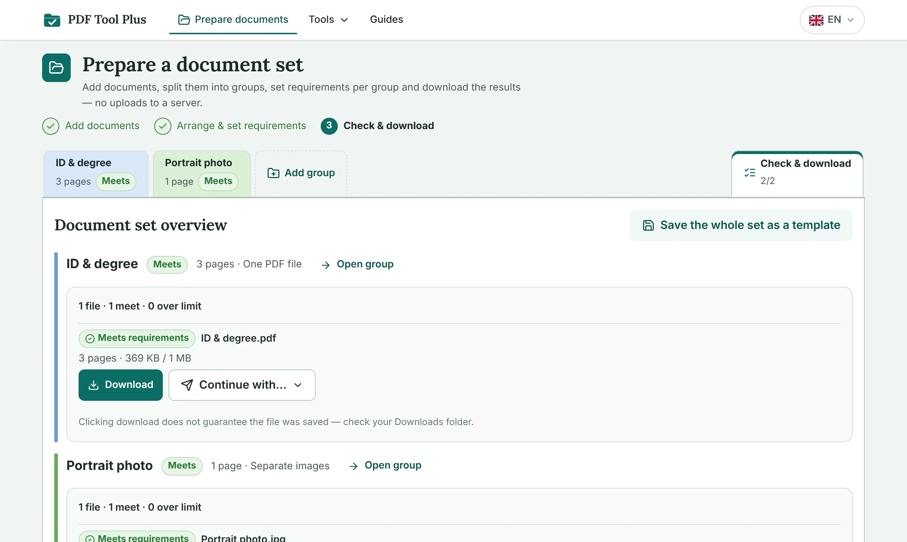Select the Check & download 2/2 tab
The image size is (907, 542).
tap(797, 174)
